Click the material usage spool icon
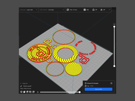 coord(85,86)
